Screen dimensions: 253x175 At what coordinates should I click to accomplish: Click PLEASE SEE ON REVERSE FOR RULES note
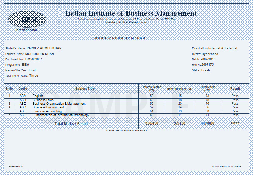tap(126, 130)
